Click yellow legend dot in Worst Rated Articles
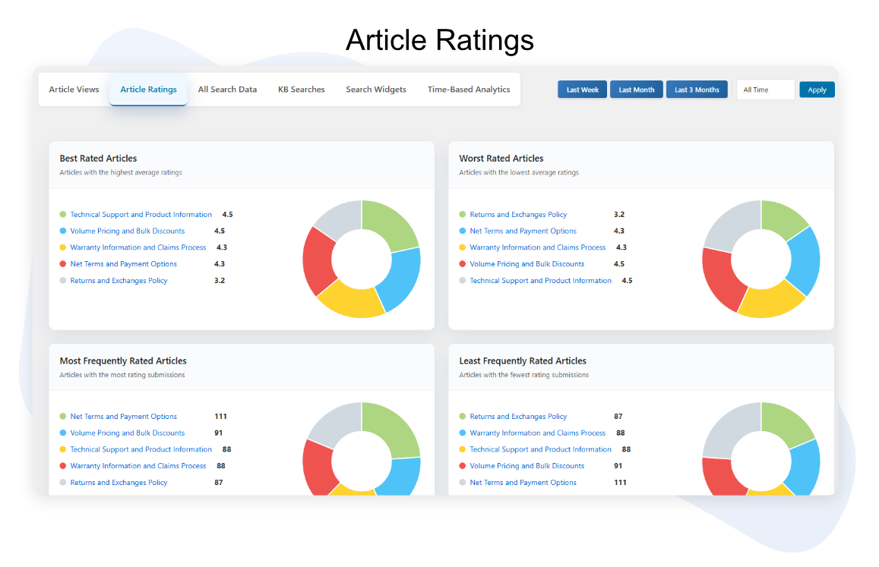Image resolution: width=879 pixels, height=567 pixels. (463, 247)
